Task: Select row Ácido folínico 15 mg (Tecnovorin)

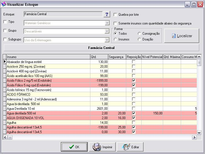Action: (102, 90)
